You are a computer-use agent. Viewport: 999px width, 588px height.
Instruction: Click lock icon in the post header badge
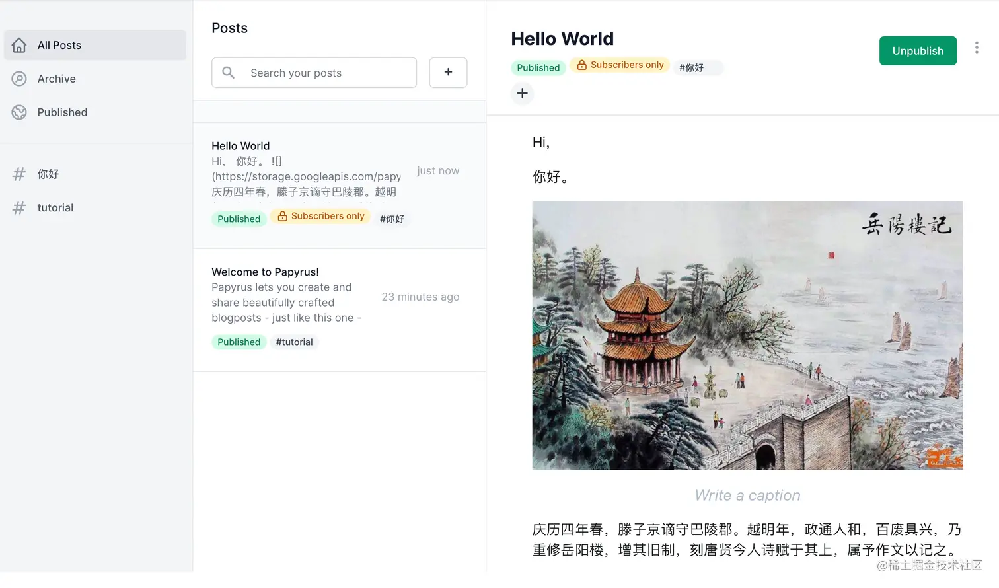pos(581,65)
